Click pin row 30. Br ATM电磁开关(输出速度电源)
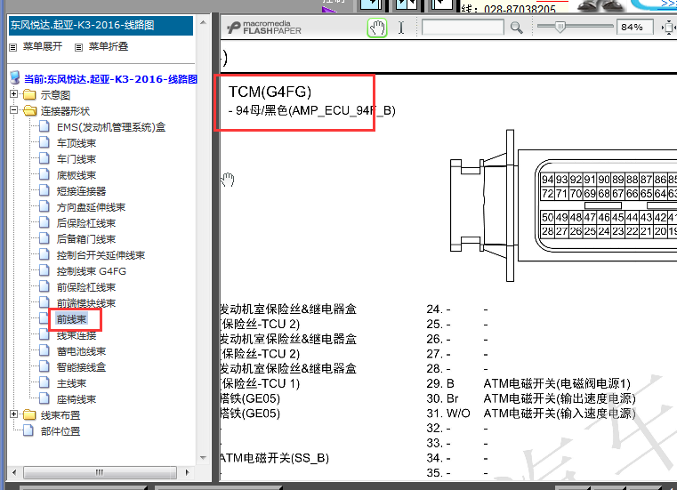The width and height of the screenshot is (677, 490). pyautogui.click(x=531, y=398)
